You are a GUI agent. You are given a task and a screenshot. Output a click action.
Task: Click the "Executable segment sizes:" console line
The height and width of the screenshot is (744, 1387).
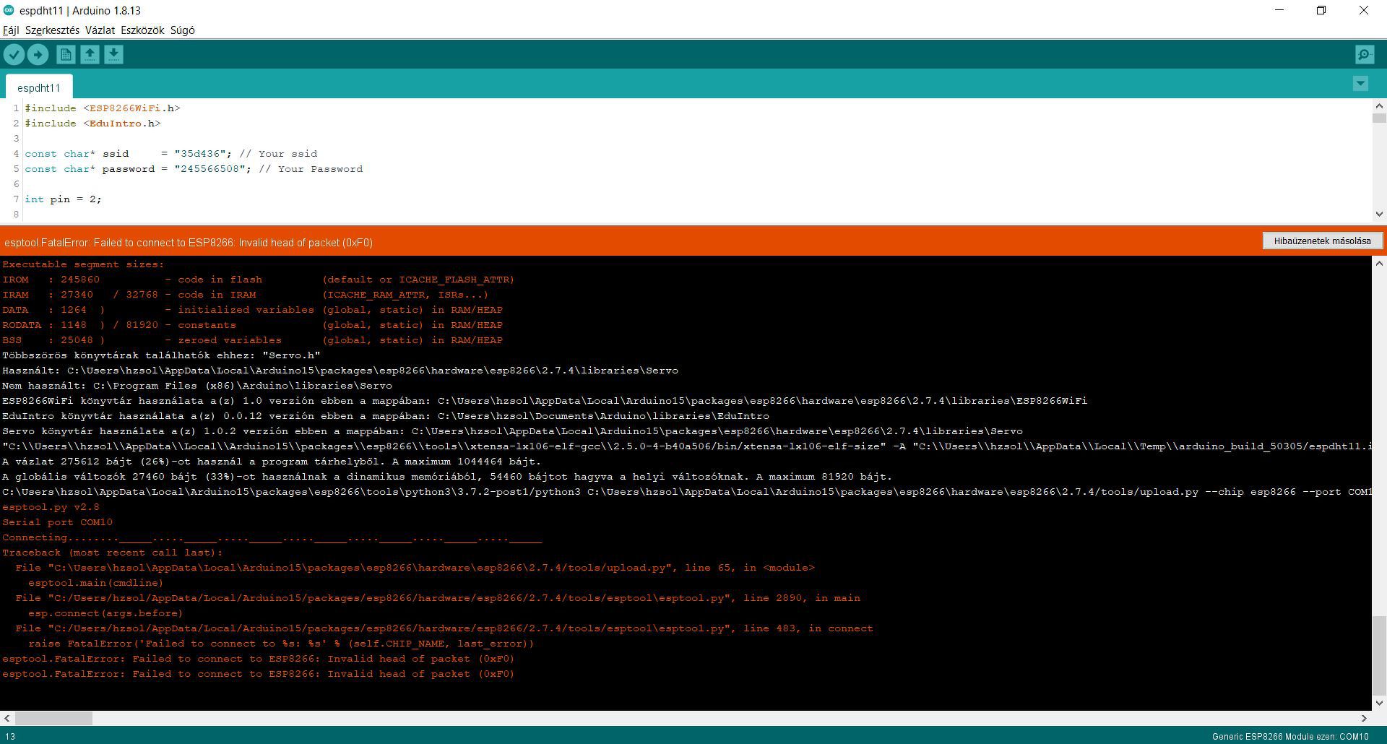[83, 264]
